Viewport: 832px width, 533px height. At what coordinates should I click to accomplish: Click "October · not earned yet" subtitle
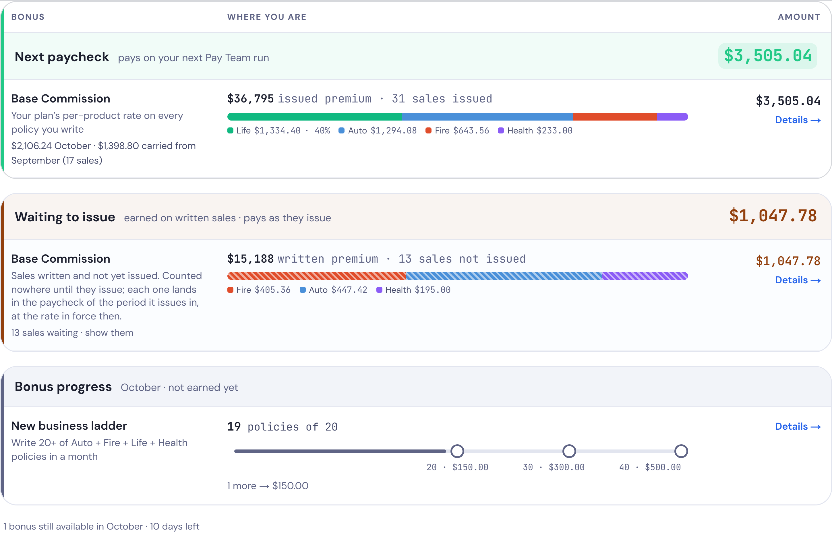click(179, 388)
